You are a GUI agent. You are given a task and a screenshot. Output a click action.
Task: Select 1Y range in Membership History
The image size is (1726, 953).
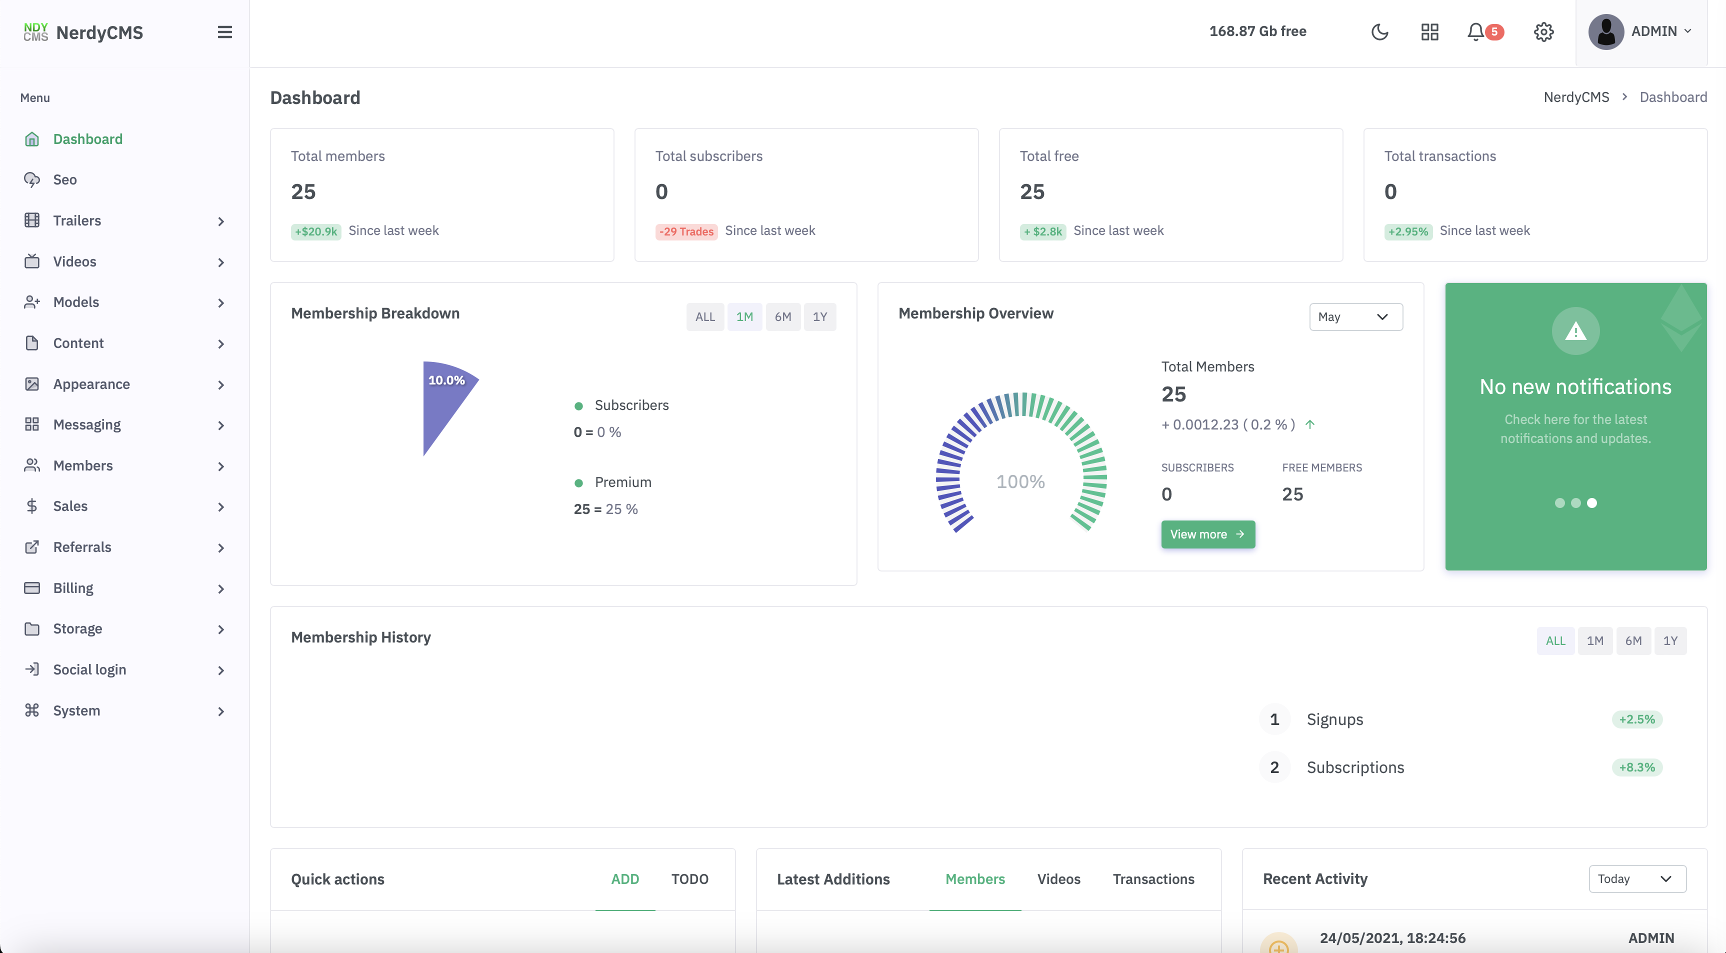coord(1670,640)
